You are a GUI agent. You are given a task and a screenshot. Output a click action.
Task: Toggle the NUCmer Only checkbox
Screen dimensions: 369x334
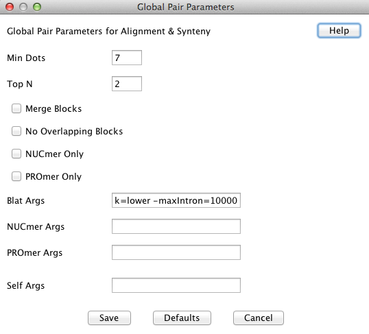tap(16, 154)
